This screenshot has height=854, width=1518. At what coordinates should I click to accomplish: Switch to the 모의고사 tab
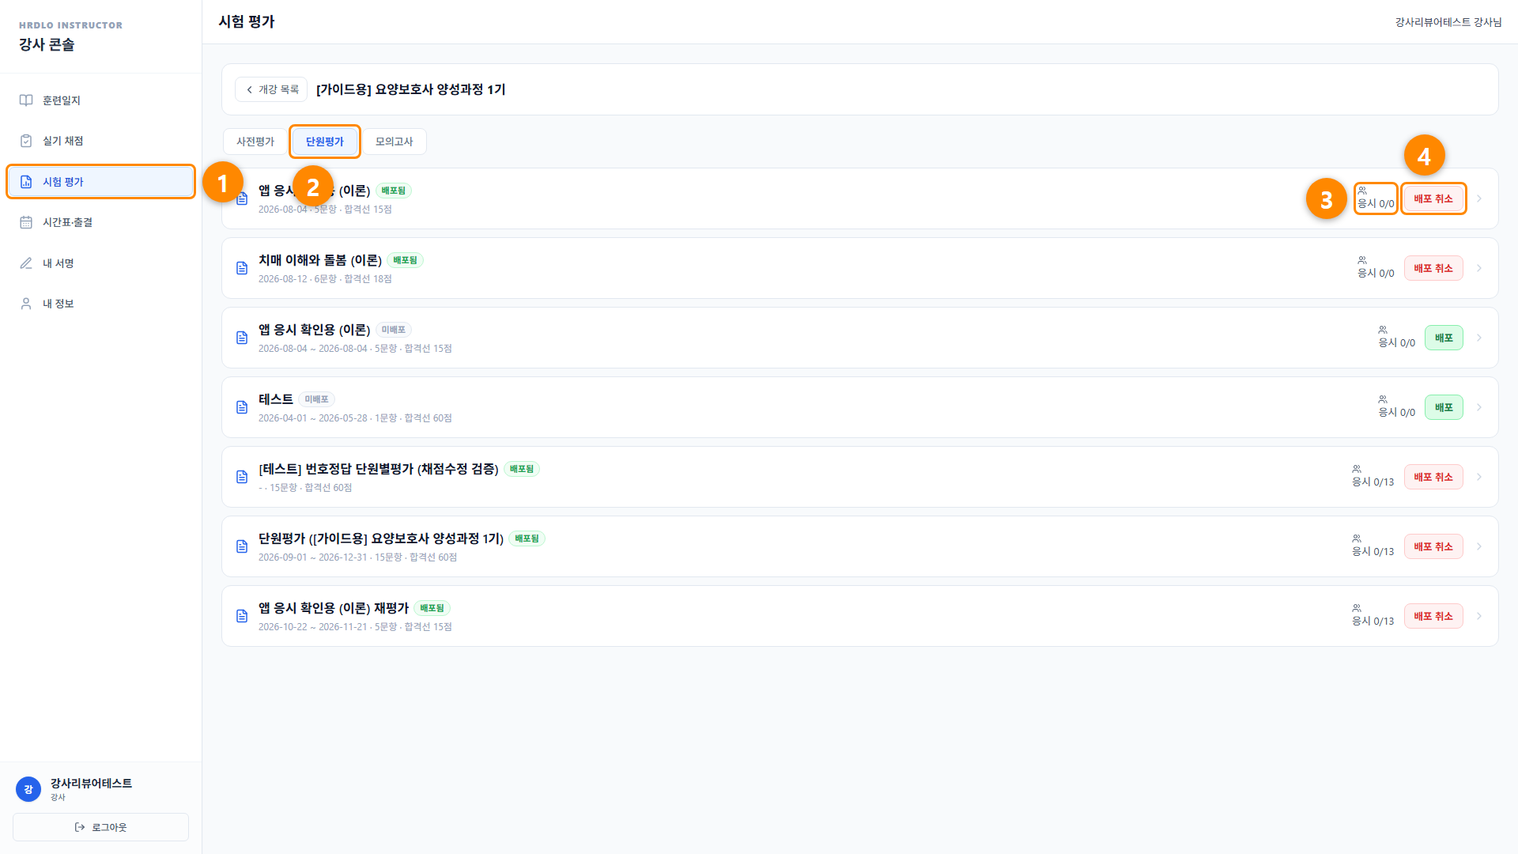[395, 142]
